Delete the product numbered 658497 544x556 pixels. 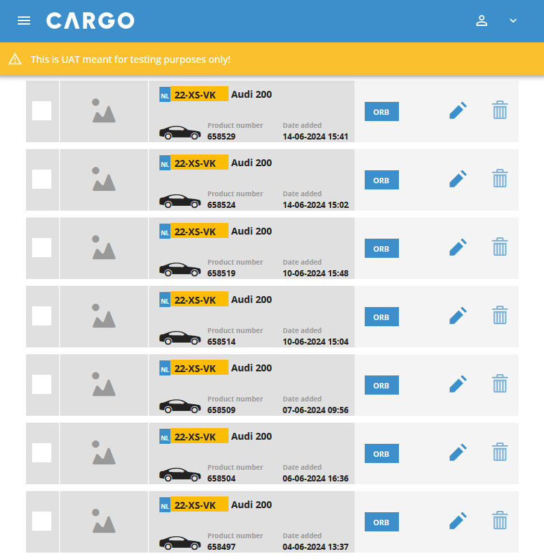click(500, 521)
